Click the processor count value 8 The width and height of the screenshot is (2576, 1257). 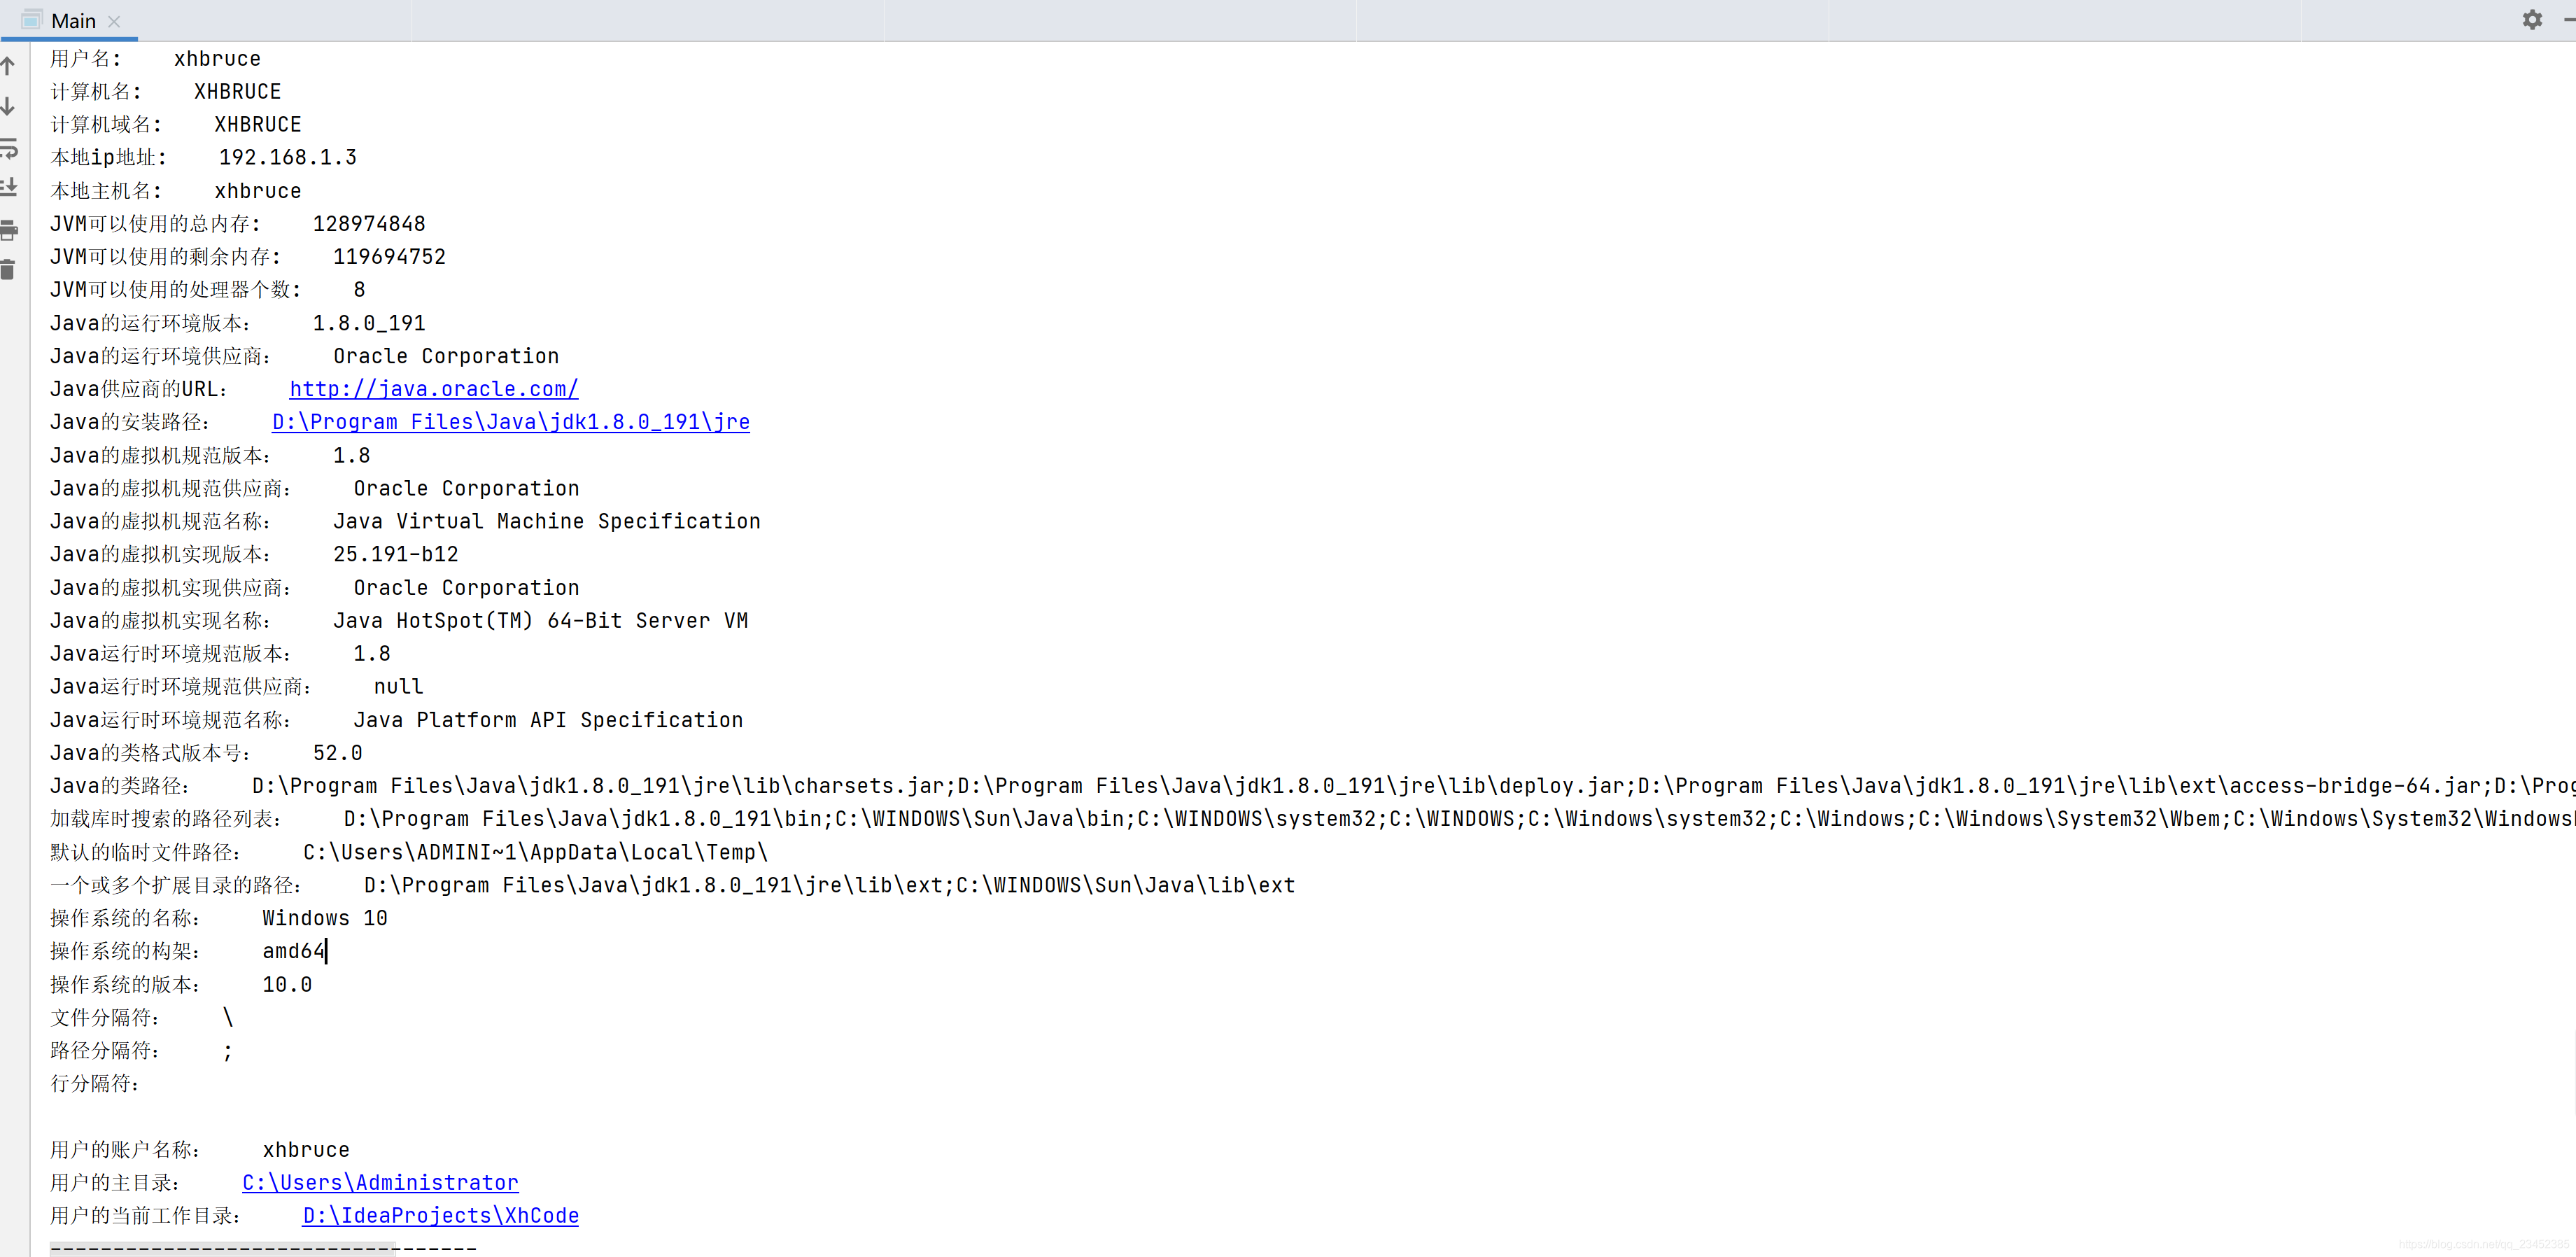point(359,290)
